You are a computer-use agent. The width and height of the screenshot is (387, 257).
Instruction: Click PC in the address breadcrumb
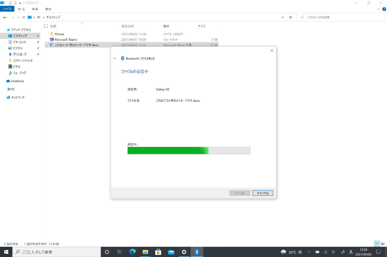tap(39, 18)
